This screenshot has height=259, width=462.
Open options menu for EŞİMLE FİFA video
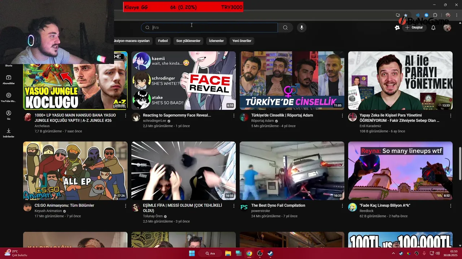click(x=234, y=206)
